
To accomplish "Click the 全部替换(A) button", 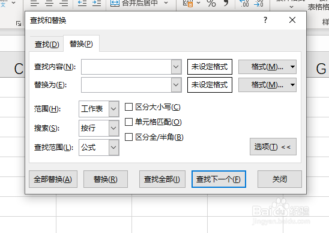I will tap(53, 179).
